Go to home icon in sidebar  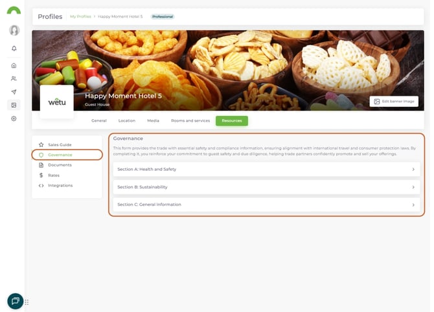click(14, 65)
